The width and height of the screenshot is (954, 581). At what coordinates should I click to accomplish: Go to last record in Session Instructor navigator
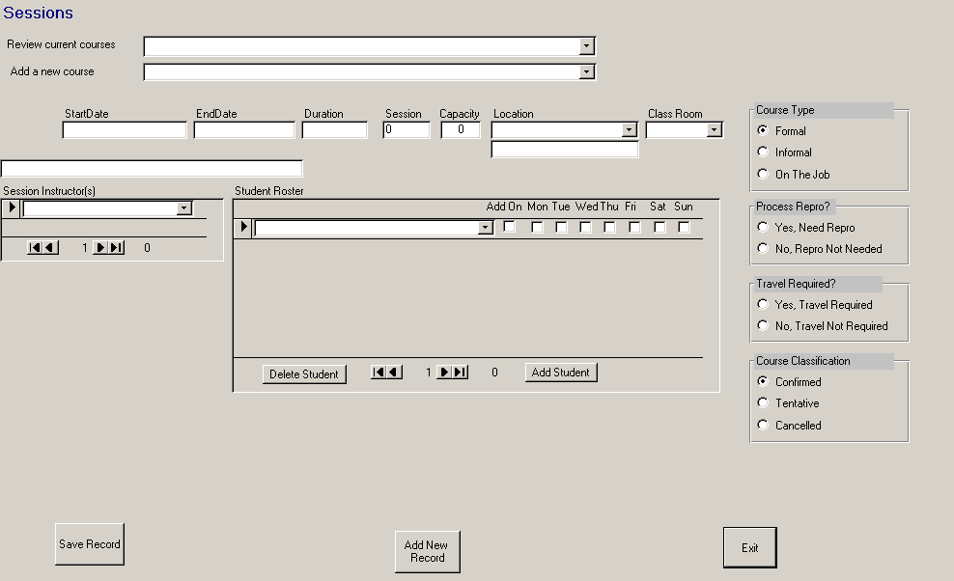pyautogui.click(x=116, y=248)
